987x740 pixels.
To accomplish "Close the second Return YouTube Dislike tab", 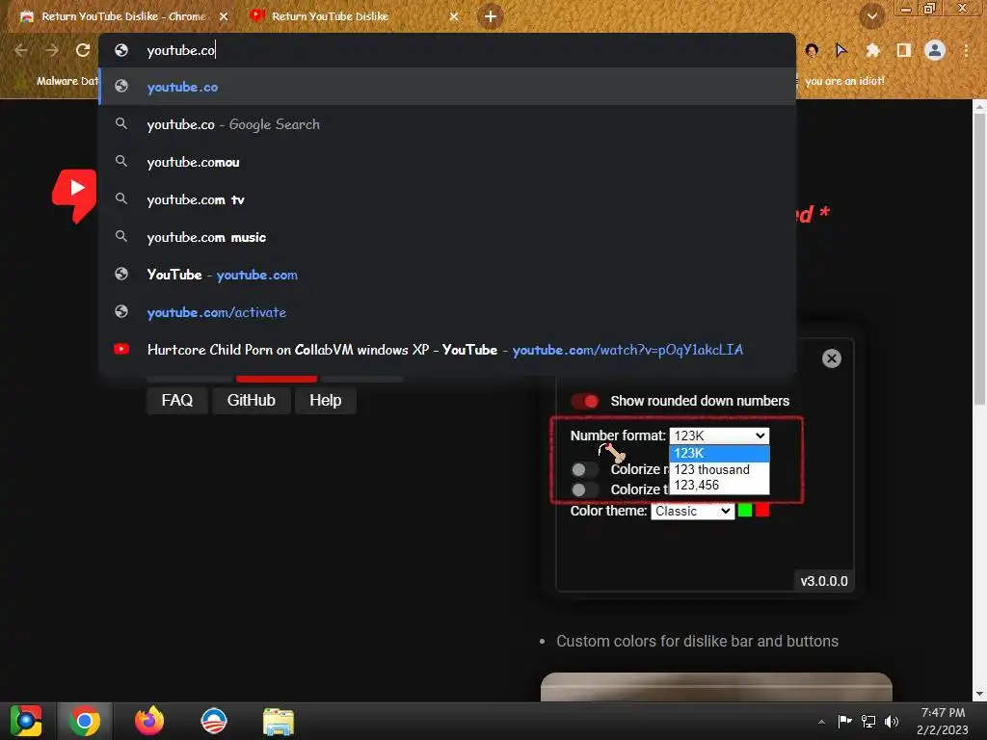I will coord(454,16).
